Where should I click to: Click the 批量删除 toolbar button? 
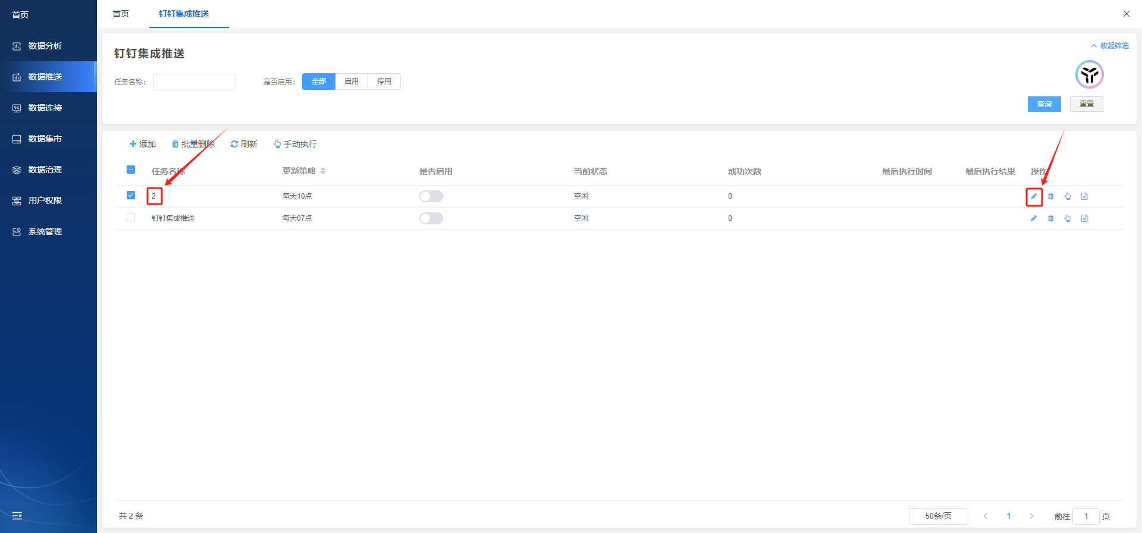point(193,144)
